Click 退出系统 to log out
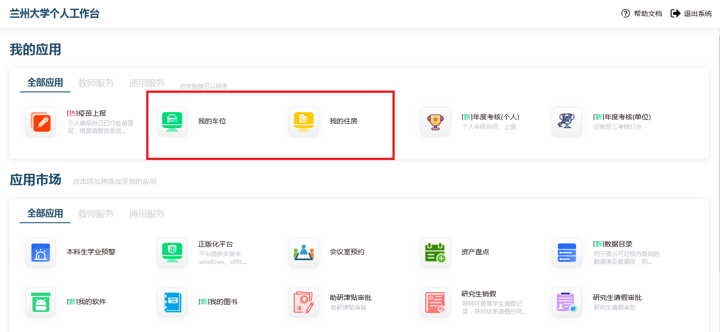 [691, 14]
